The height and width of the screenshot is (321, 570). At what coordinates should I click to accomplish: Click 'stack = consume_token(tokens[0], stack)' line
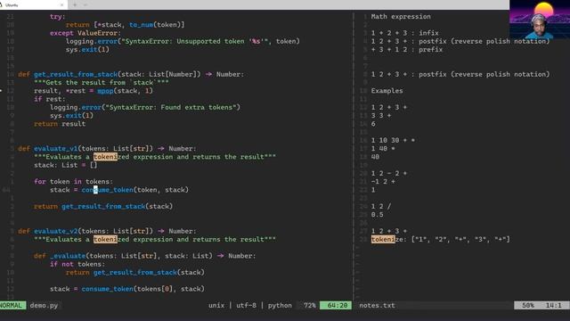tap(127, 289)
